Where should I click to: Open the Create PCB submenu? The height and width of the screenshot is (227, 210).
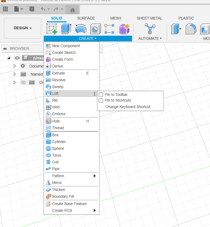coord(72,210)
